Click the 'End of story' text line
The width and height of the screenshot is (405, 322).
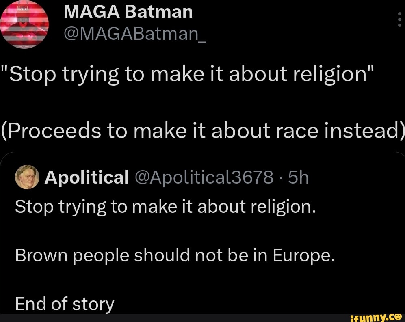(x=64, y=303)
